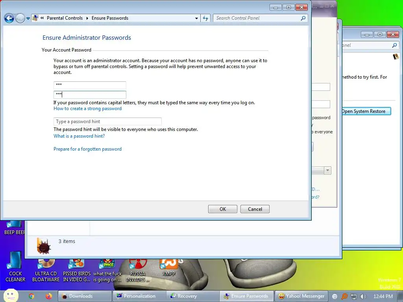Screen dimensions: 403x302
Task: Select the Ensure Passwords breadcrumb
Action: point(110,18)
